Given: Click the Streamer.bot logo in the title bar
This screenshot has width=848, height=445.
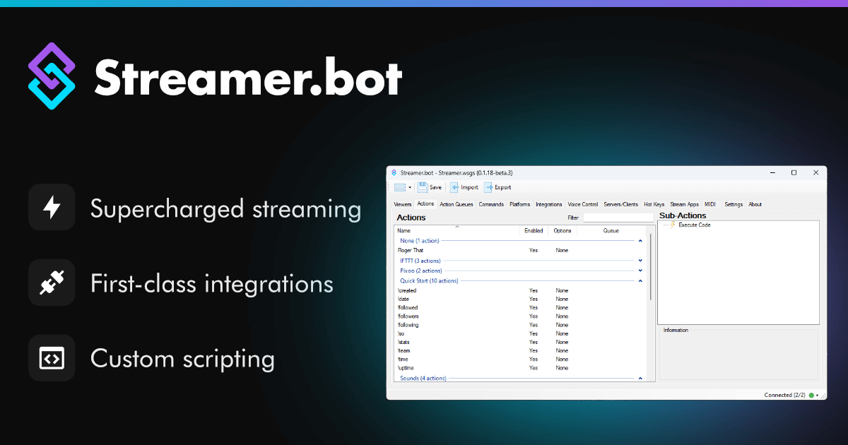Looking at the screenshot, I should click(x=395, y=172).
